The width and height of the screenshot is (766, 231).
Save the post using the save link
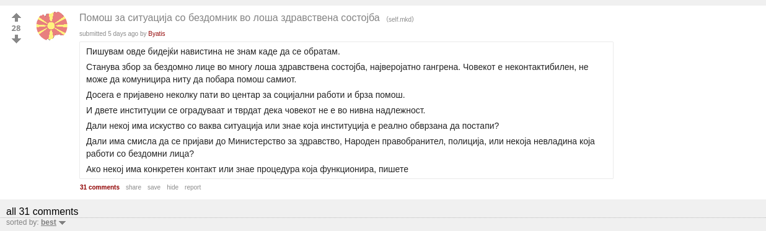click(154, 187)
